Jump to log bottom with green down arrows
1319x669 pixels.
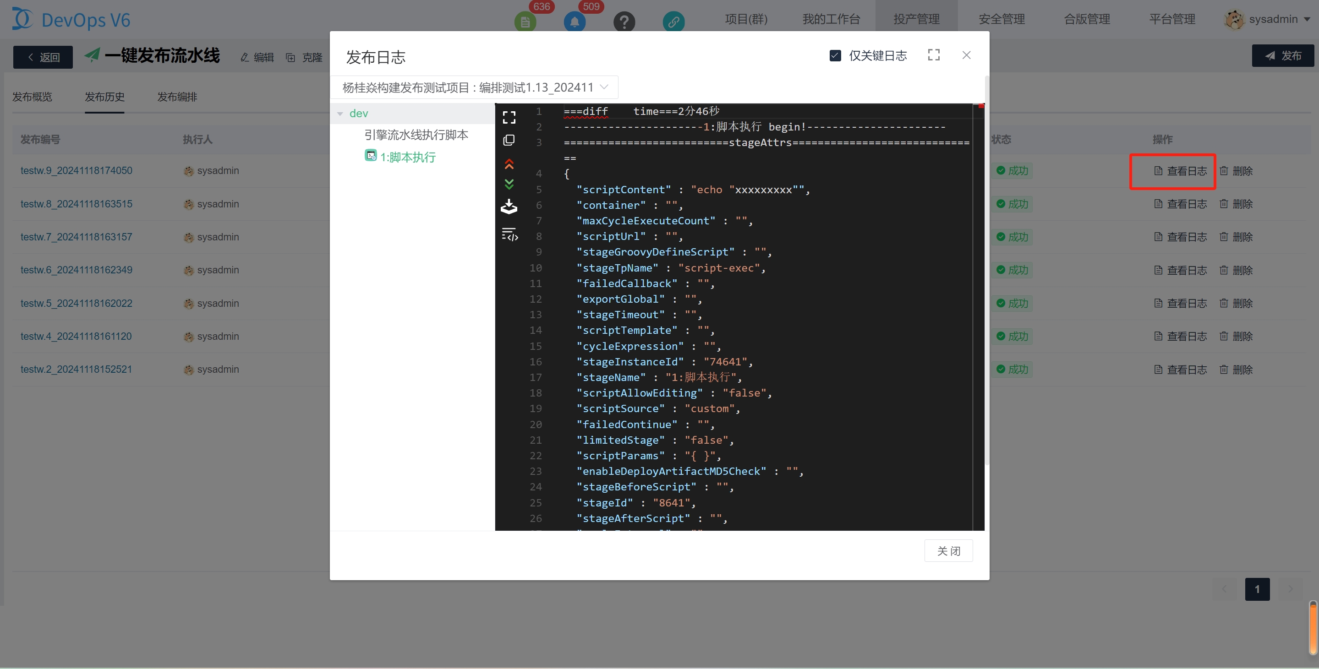click(509, 184)
